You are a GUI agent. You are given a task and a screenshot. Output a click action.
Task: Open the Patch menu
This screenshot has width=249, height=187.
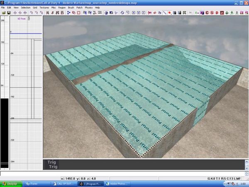79,7
